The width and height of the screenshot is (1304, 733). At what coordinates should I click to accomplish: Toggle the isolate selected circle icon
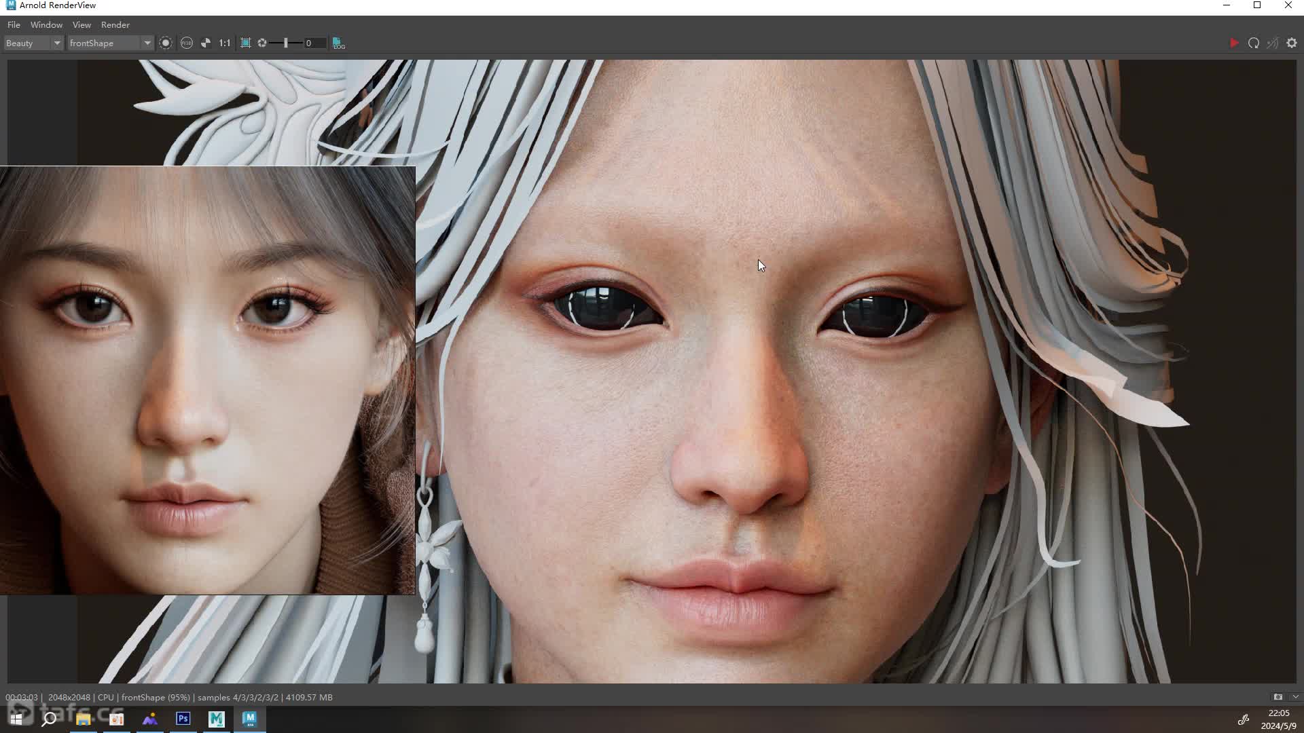[x=166, y=43]
